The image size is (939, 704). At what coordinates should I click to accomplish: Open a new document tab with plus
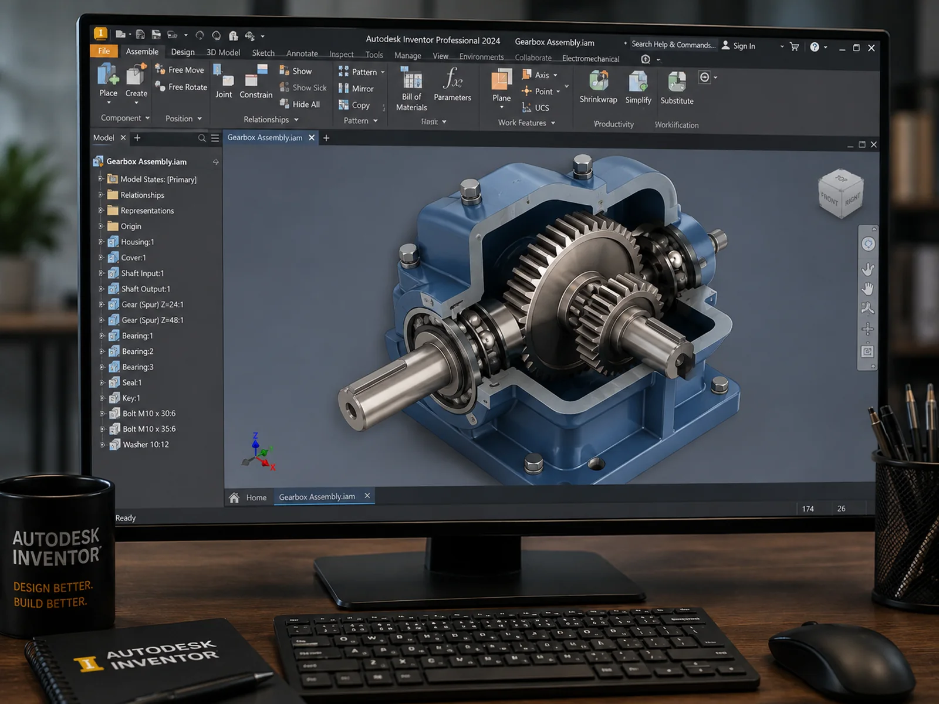tap(326, 138)
